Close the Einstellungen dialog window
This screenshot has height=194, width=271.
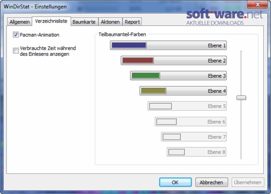tap(257, 4)
